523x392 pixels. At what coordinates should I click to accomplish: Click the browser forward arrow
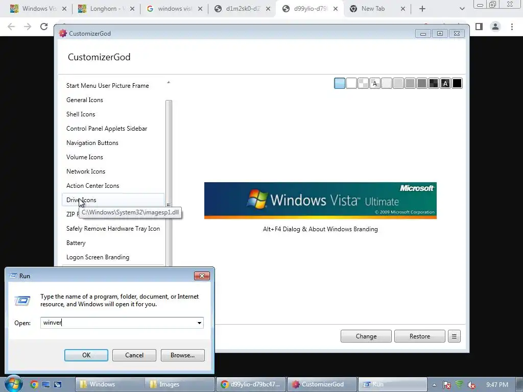point(28,27)
